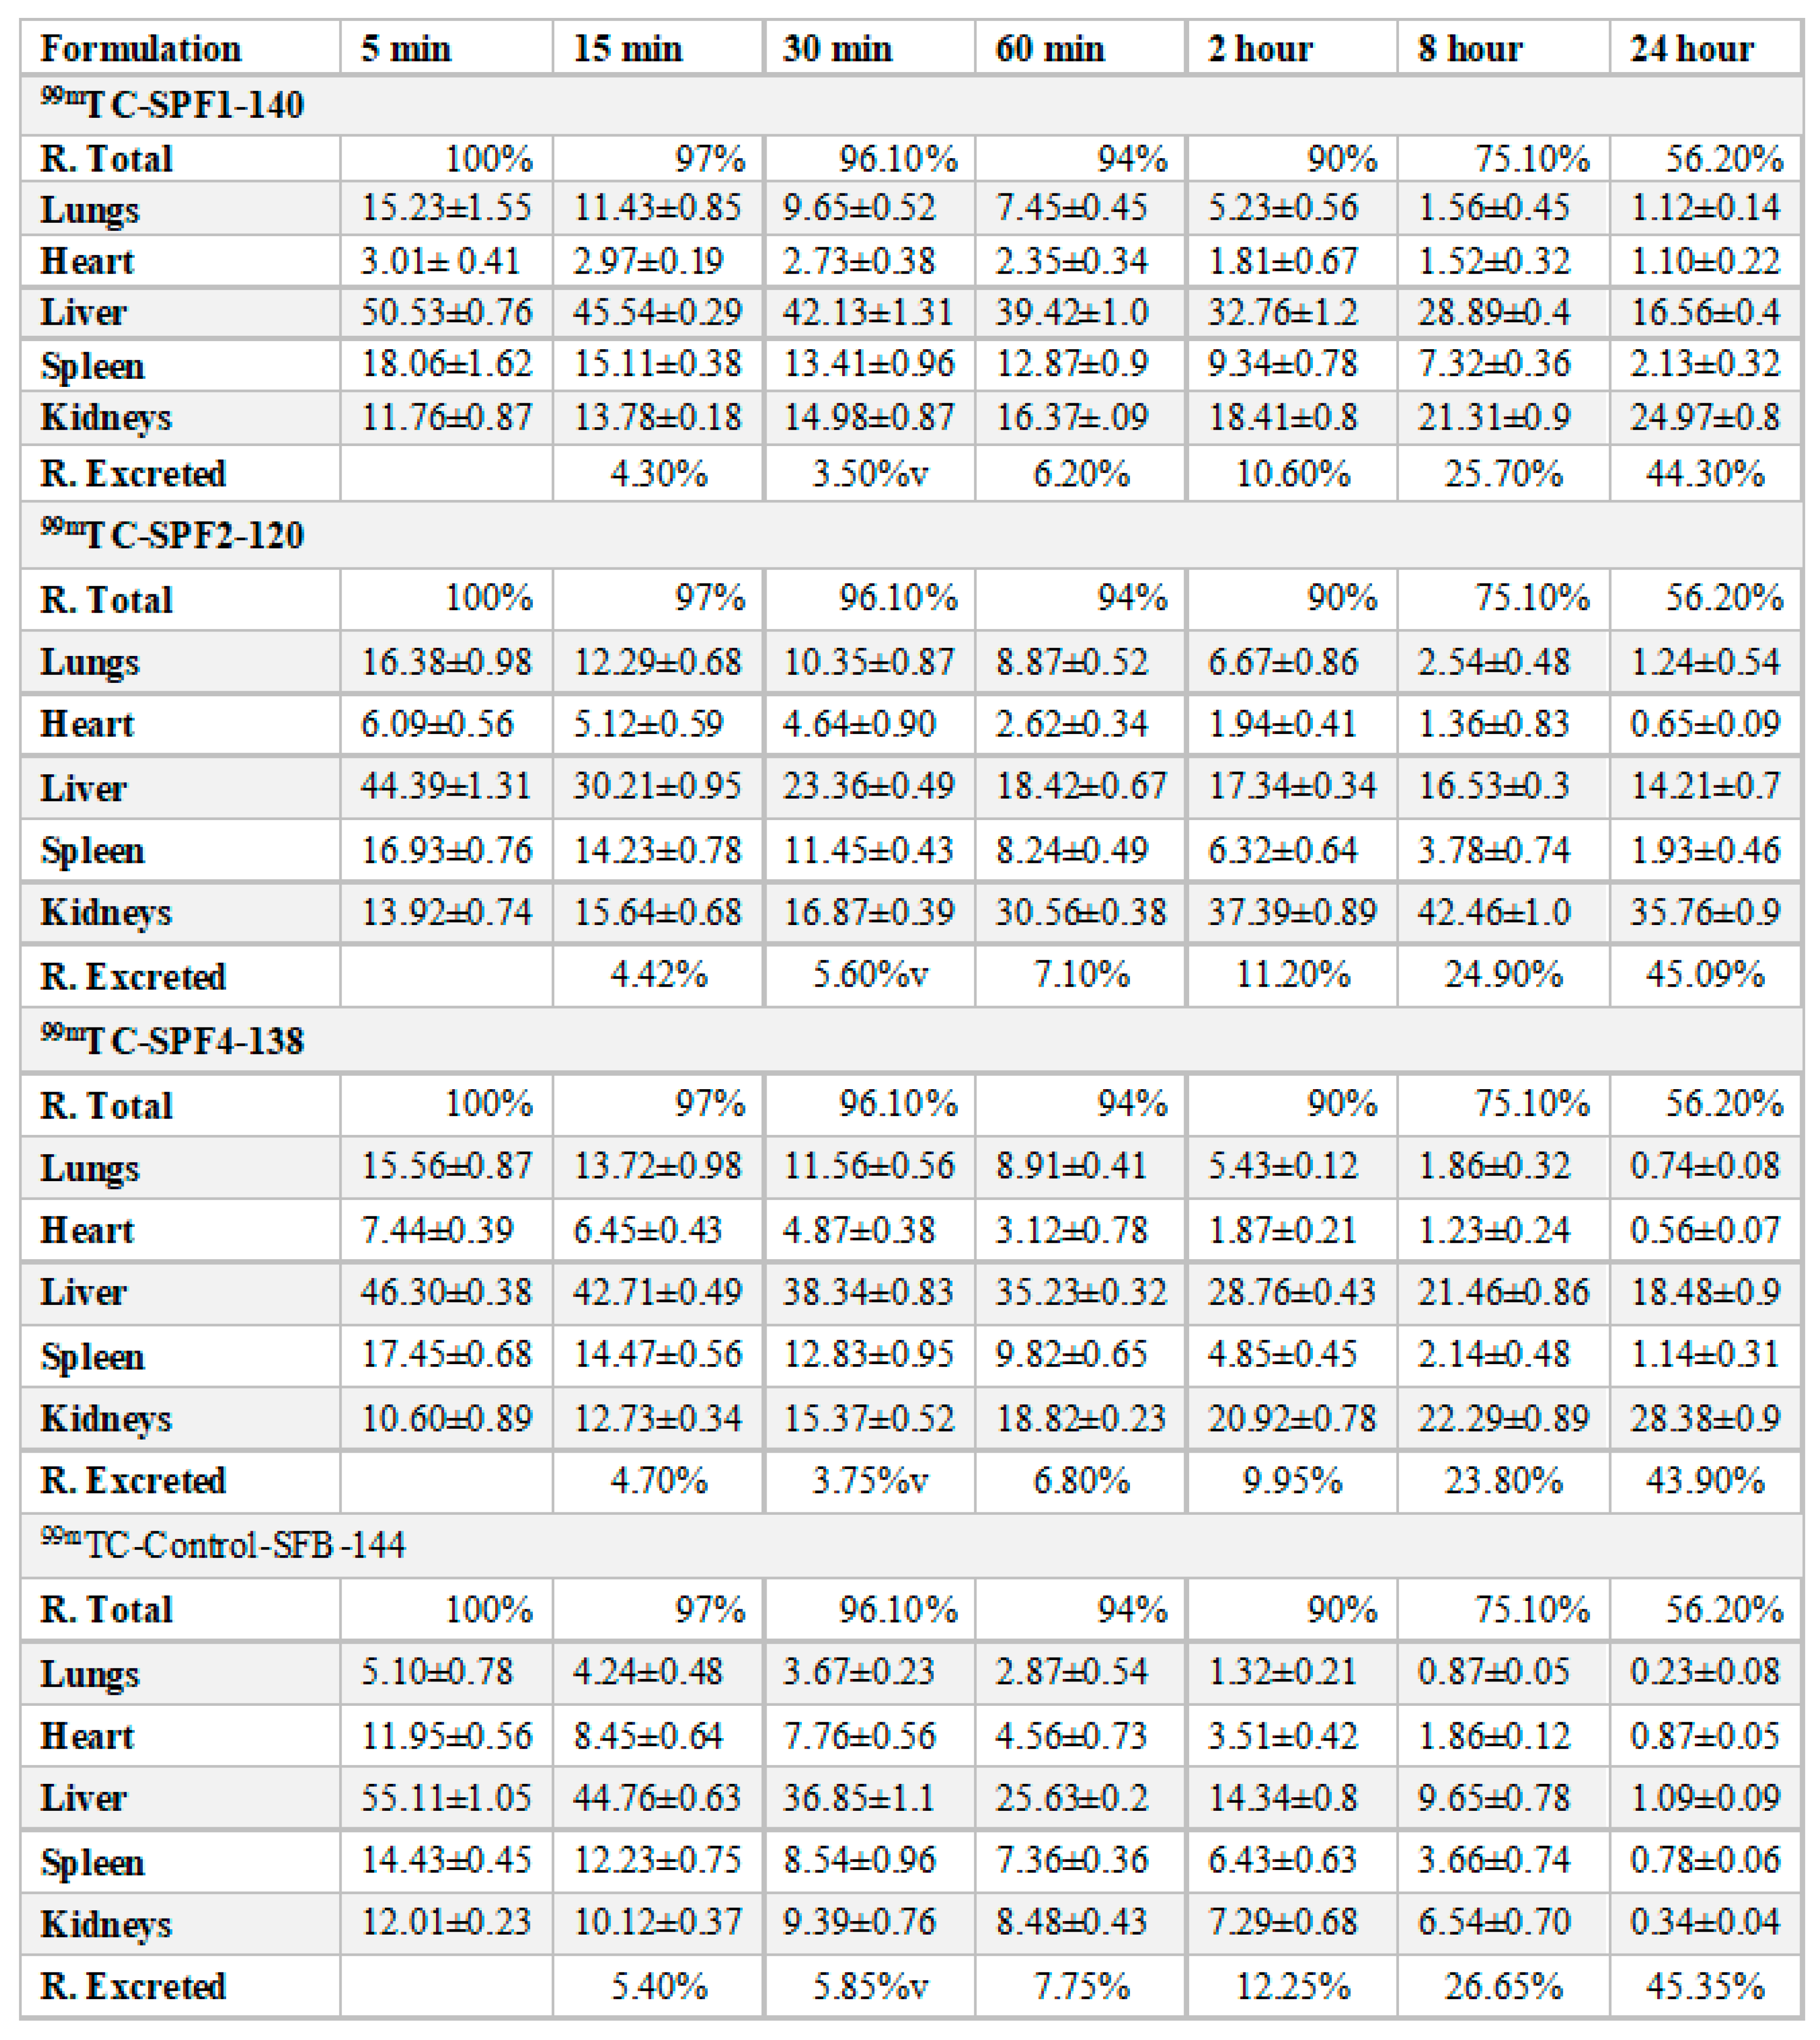Click the cell showing 50.53±0.76
Screen dimensions: 1820x2040
point(446,312)
